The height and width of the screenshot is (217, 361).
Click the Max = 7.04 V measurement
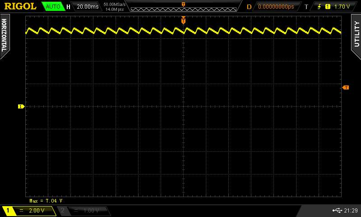[46, 200]
